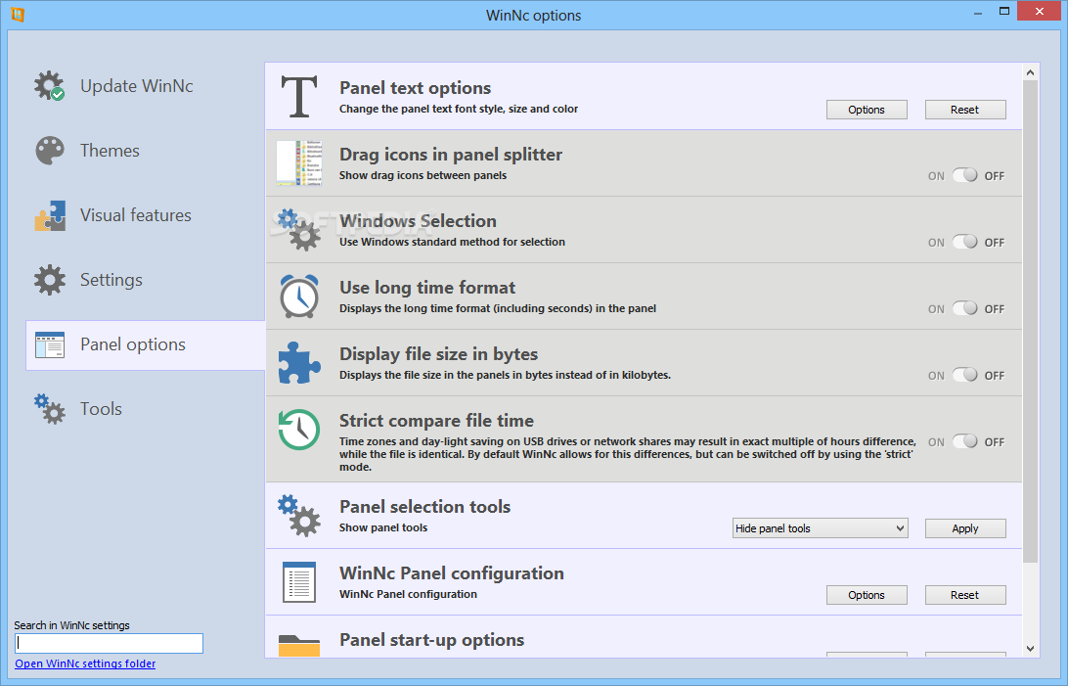Click the Tools double-gear sidebar icon
The width and height of the screenshot is (1068, 686).
pos(50,409)
